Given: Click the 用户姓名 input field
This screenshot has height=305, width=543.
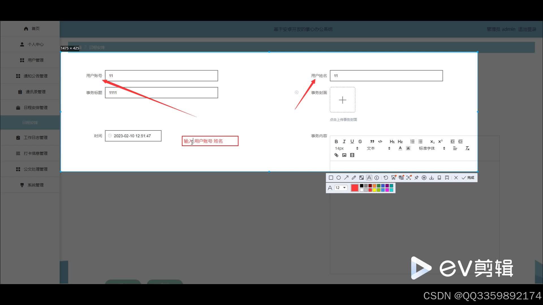Looking at the screenshot, I should pyautogui.click(x=386, y=76).
